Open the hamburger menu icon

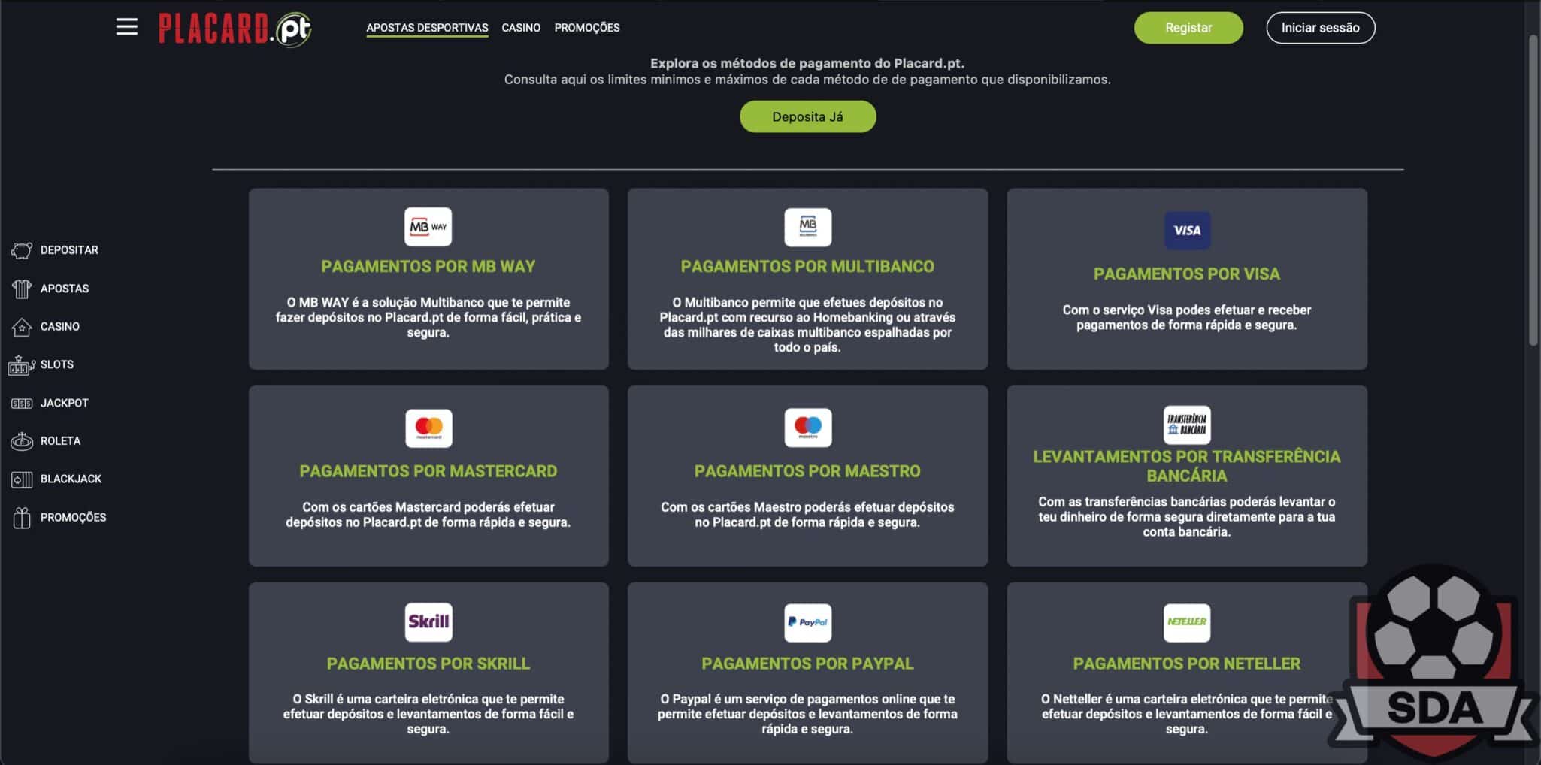tap(127, 27)
